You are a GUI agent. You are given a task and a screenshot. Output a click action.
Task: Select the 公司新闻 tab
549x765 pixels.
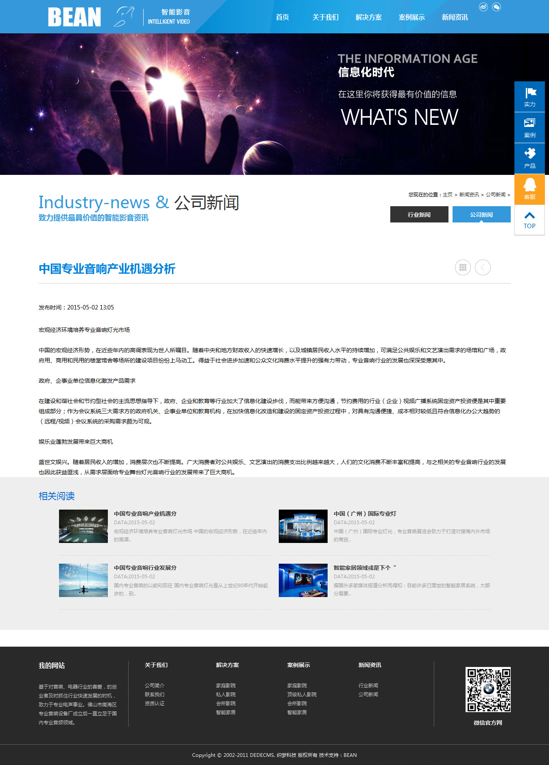tap(481, 214)
